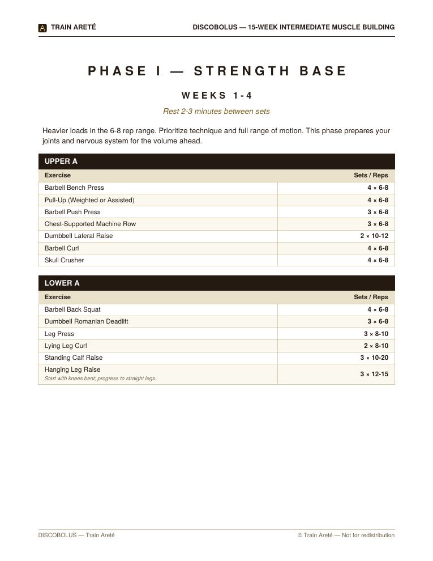Click the LOWER A table header bar
The height and width of the screenshot is (561, 433).
(216, 283)
